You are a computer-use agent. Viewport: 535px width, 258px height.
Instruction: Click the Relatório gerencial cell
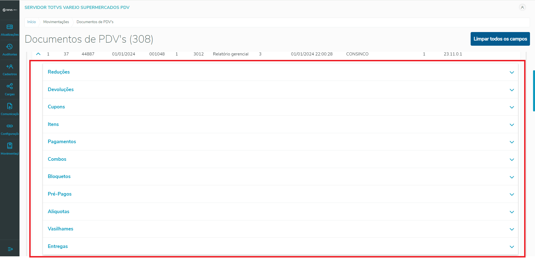[x=231, y=54]
